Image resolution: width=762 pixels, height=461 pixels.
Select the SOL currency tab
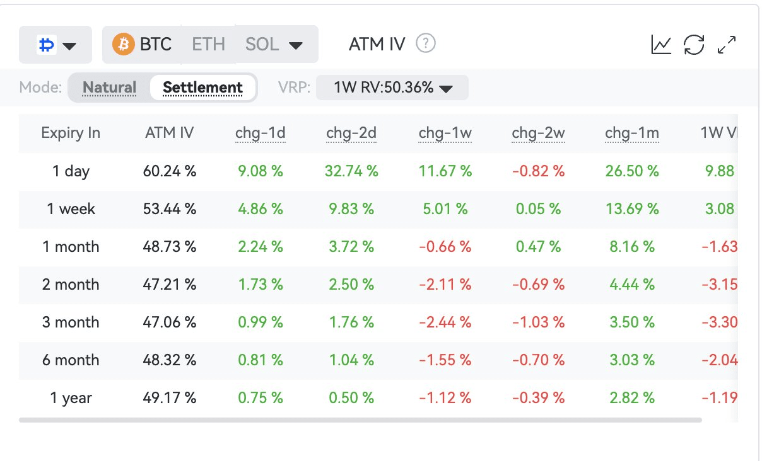tap(262, 45)
